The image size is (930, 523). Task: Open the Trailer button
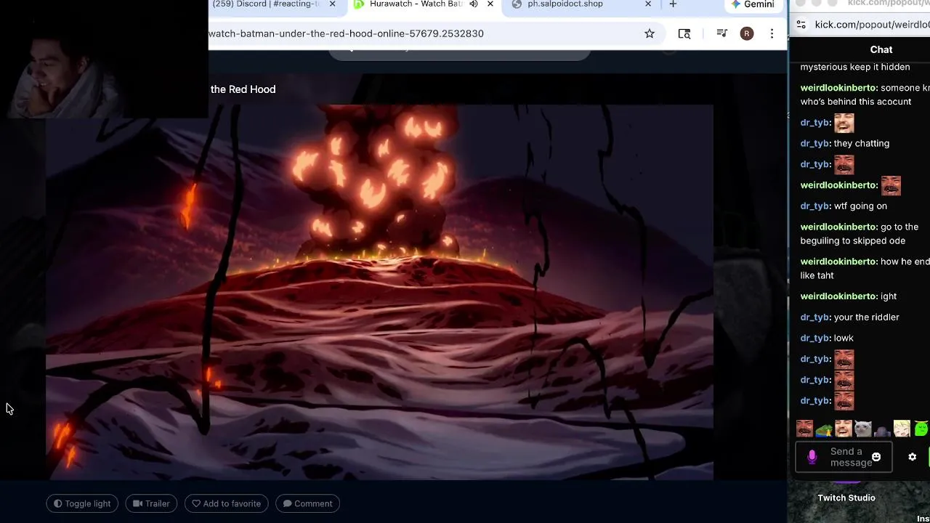click(151, 503)
